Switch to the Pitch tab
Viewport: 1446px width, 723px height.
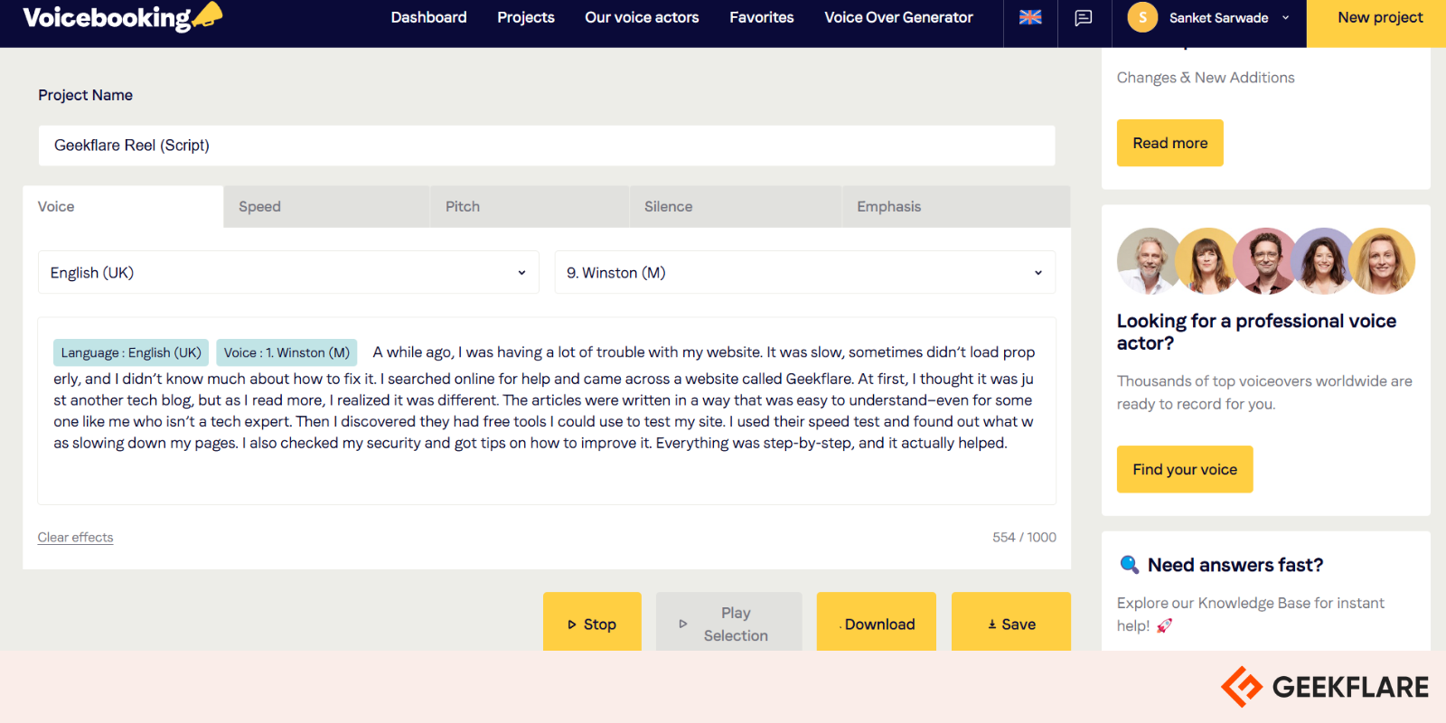click(530, 206)
